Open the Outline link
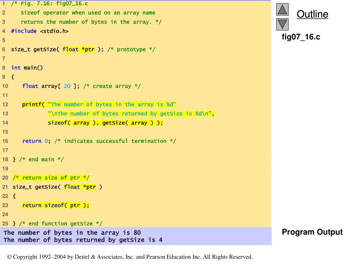This screenshot has width=359, height=269. [x=312, y=14]
